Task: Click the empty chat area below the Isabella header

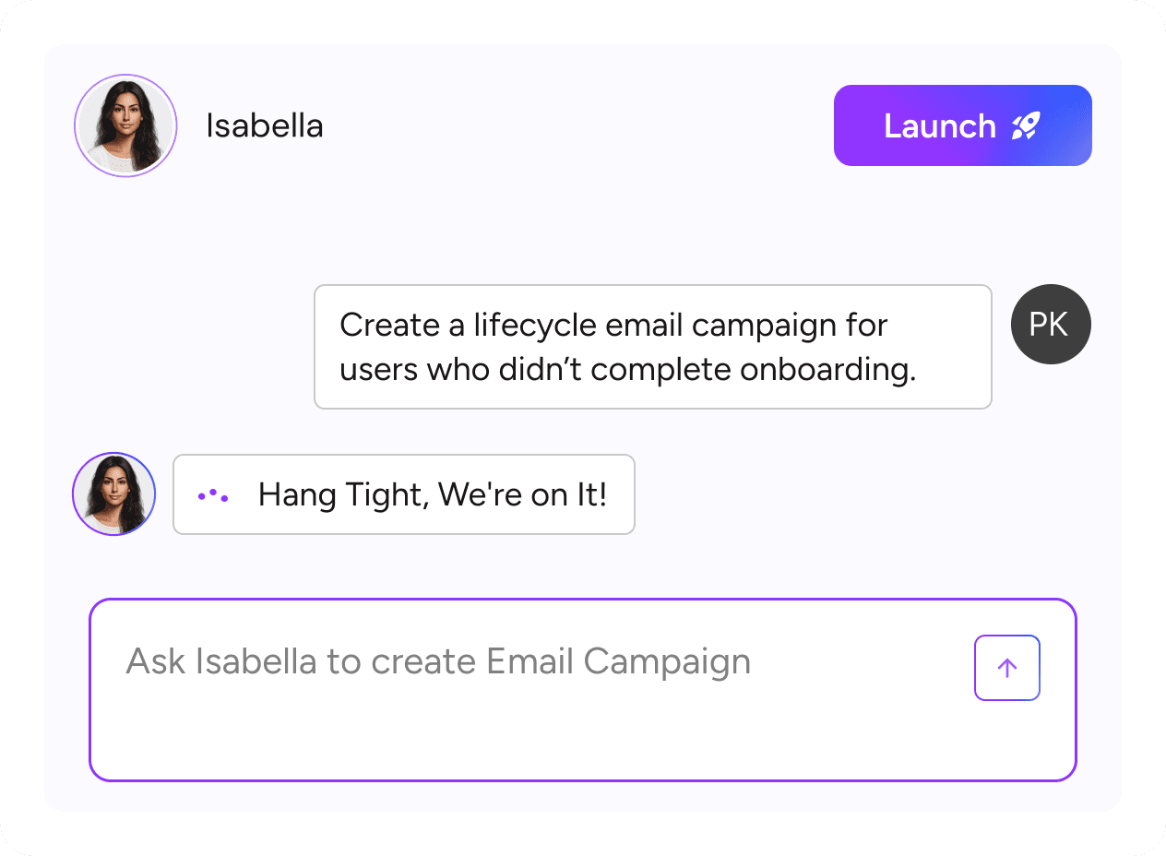Action: click(583, 231)
